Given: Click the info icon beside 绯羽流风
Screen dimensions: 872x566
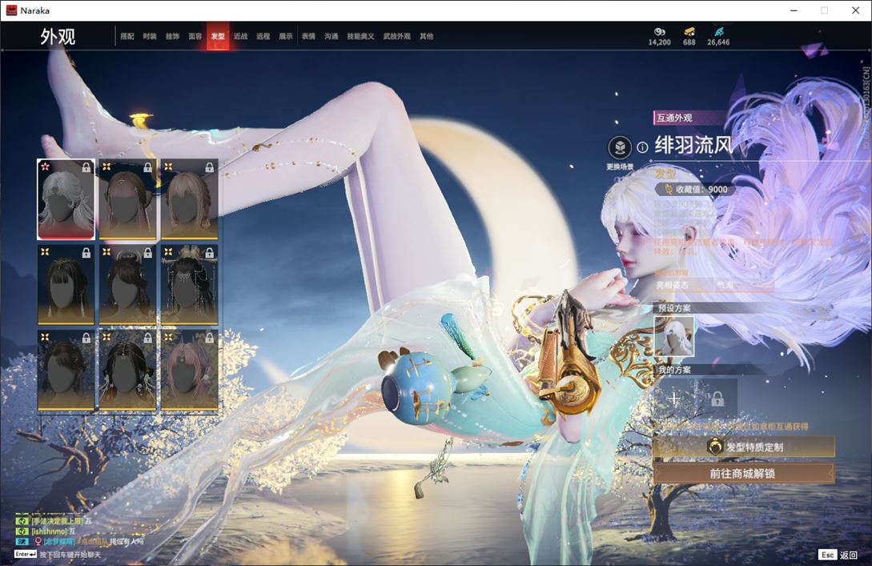Looking at the screenshot, I should [x=642, y=148].
